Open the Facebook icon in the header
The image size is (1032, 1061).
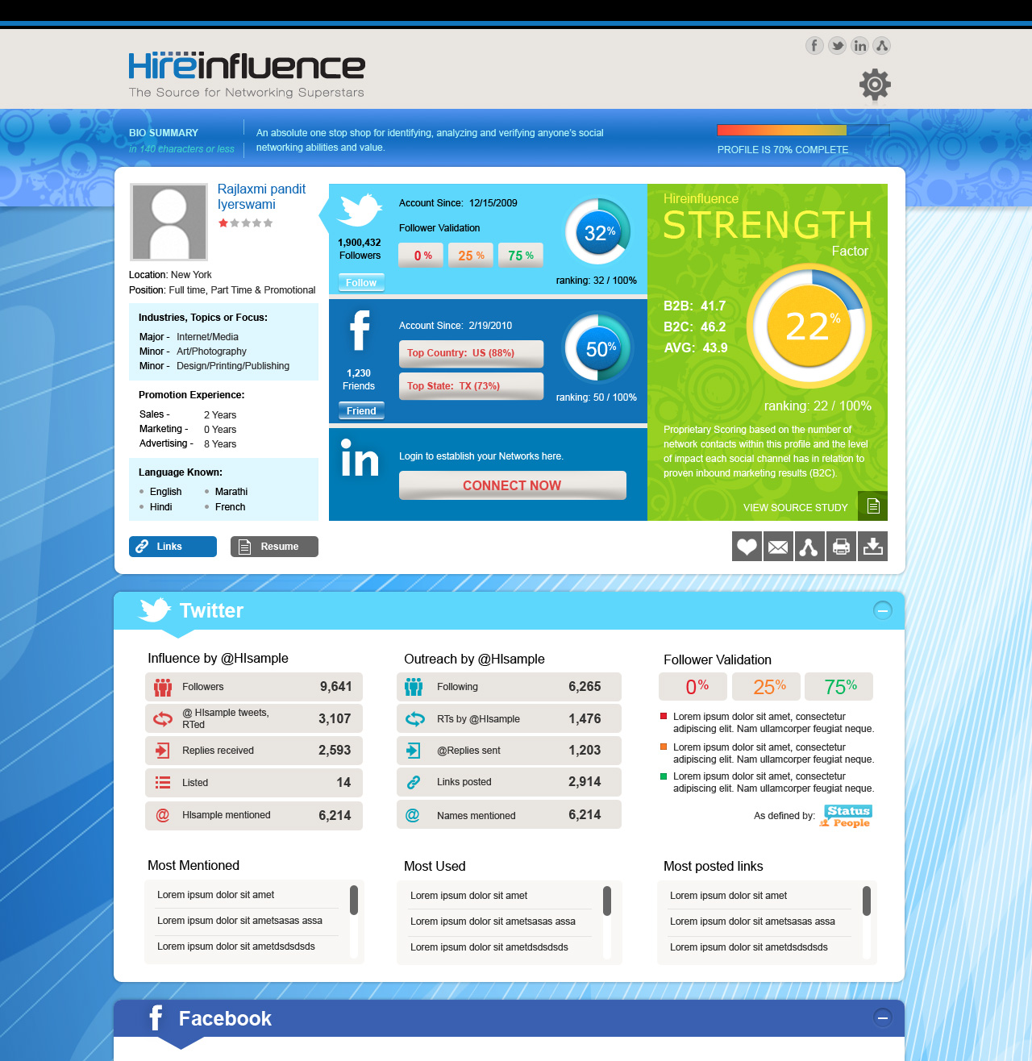tap(814, 45)
